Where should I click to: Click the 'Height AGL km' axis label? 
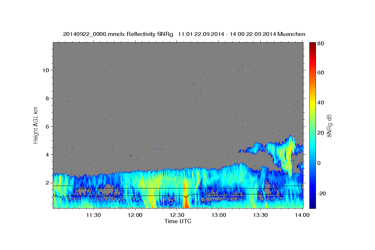tap(36, 125)
